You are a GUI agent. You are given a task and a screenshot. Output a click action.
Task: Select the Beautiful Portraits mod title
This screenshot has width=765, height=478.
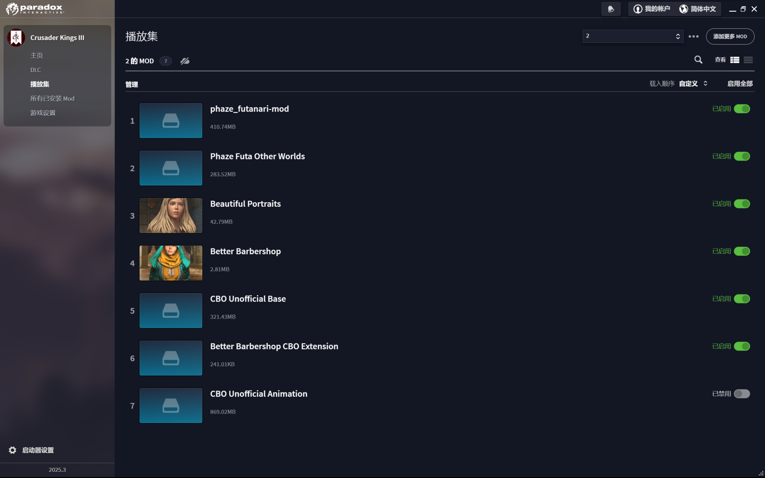245,204
